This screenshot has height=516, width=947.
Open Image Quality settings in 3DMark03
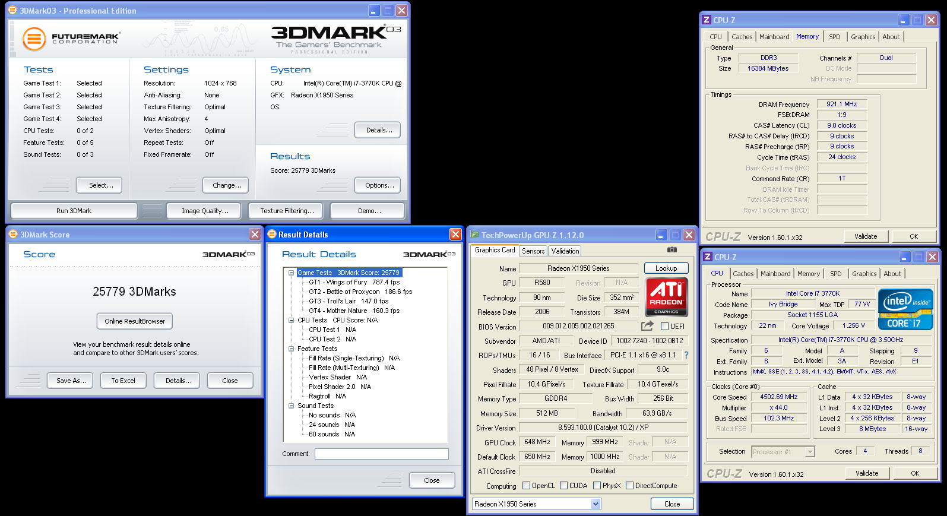coord(205,211)
